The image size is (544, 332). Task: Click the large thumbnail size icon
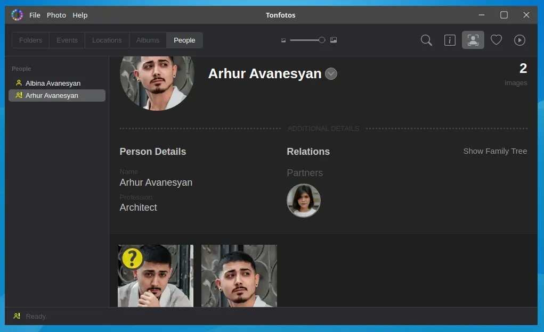334,40
